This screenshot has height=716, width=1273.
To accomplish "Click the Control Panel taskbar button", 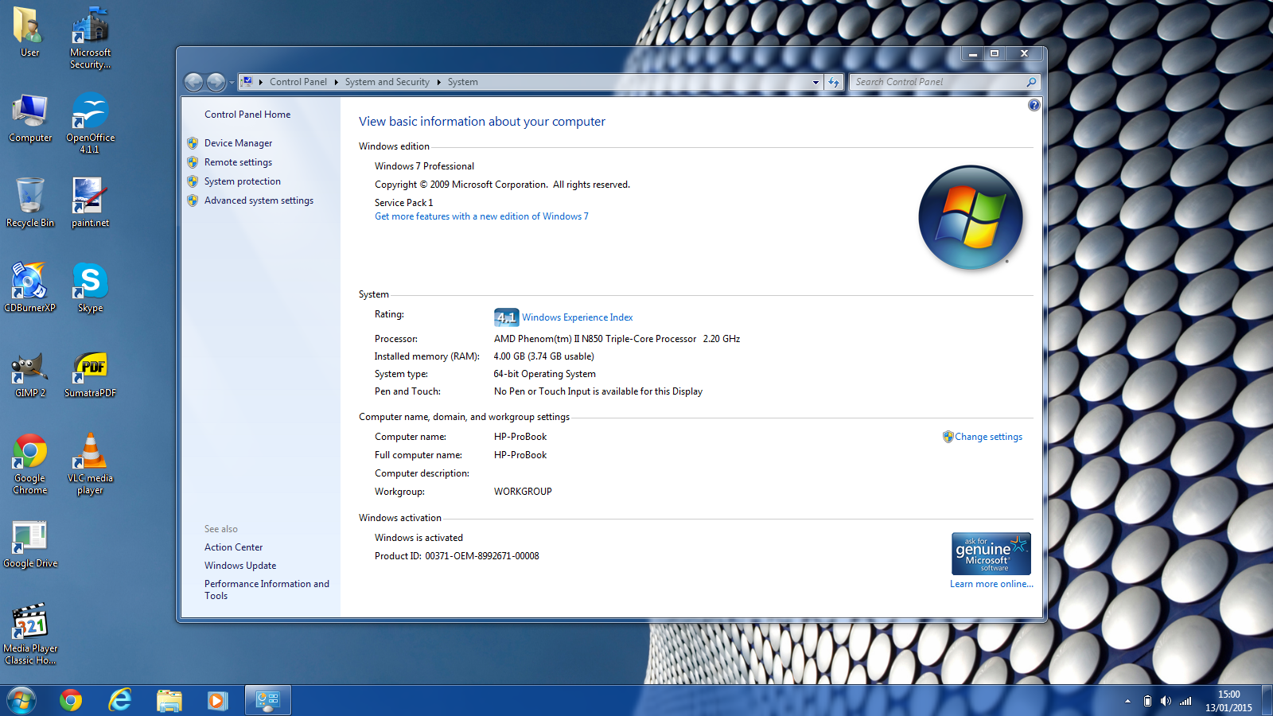I will pos(267,701).
